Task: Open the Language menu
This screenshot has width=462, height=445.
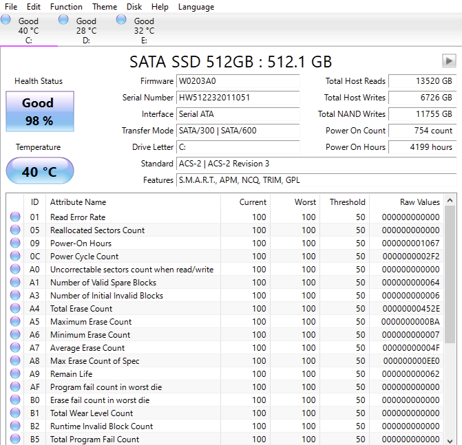Action: tap(196, 6)
